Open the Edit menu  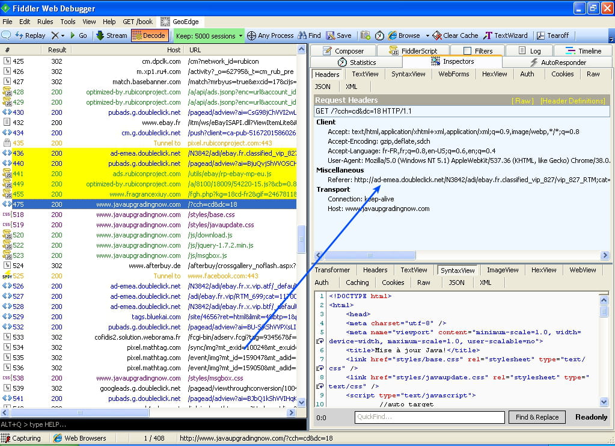[x=25, y=22]
